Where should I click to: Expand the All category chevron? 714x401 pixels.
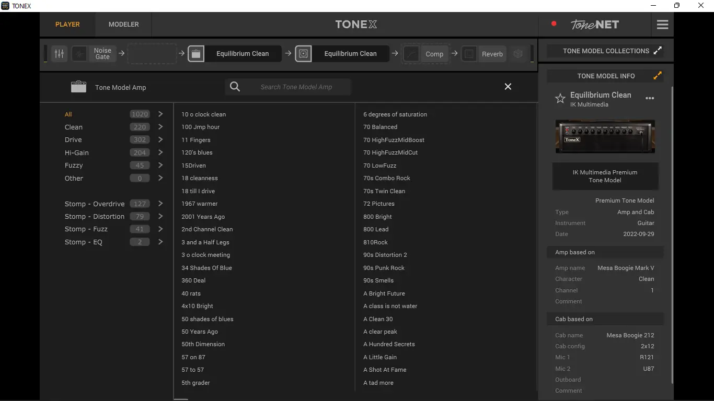(160, 114)
